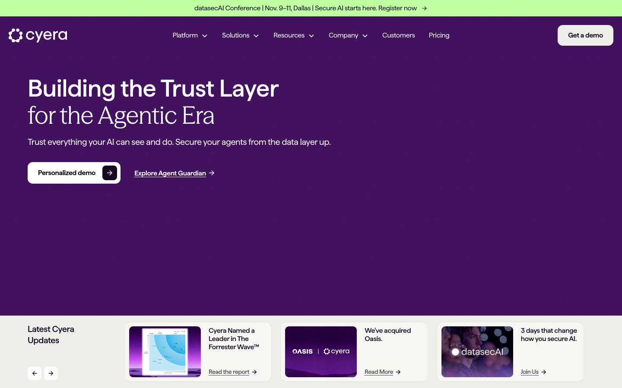Open the datasecAI event thumbnail
This screenshot has width=622, height=388.
pyautogui.click(x=477, y=352)
